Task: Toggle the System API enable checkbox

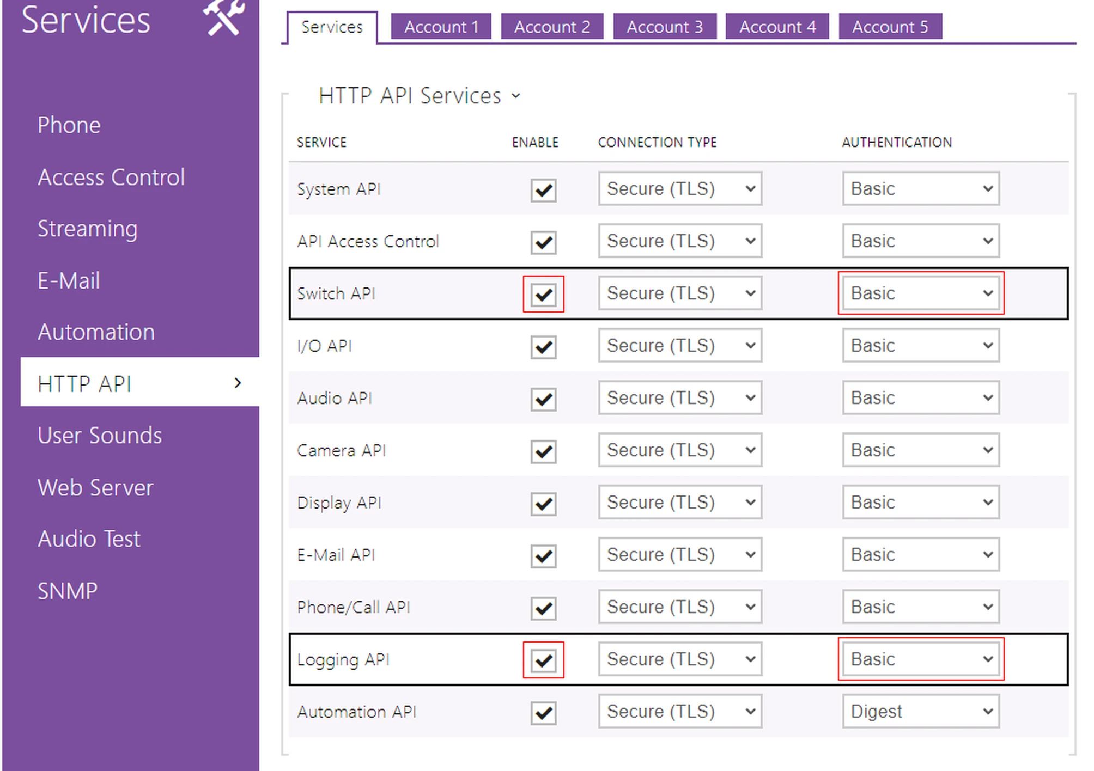Action: (x=543, y=190)
